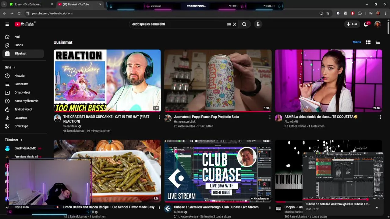Open options for the Juomatesti Poppi video
390x219 pixels.
click(x=270, y=117)
